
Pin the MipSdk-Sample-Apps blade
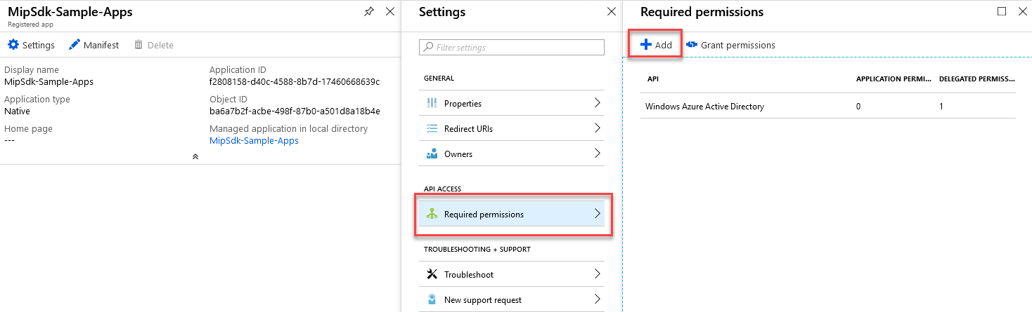pos(369,12)
